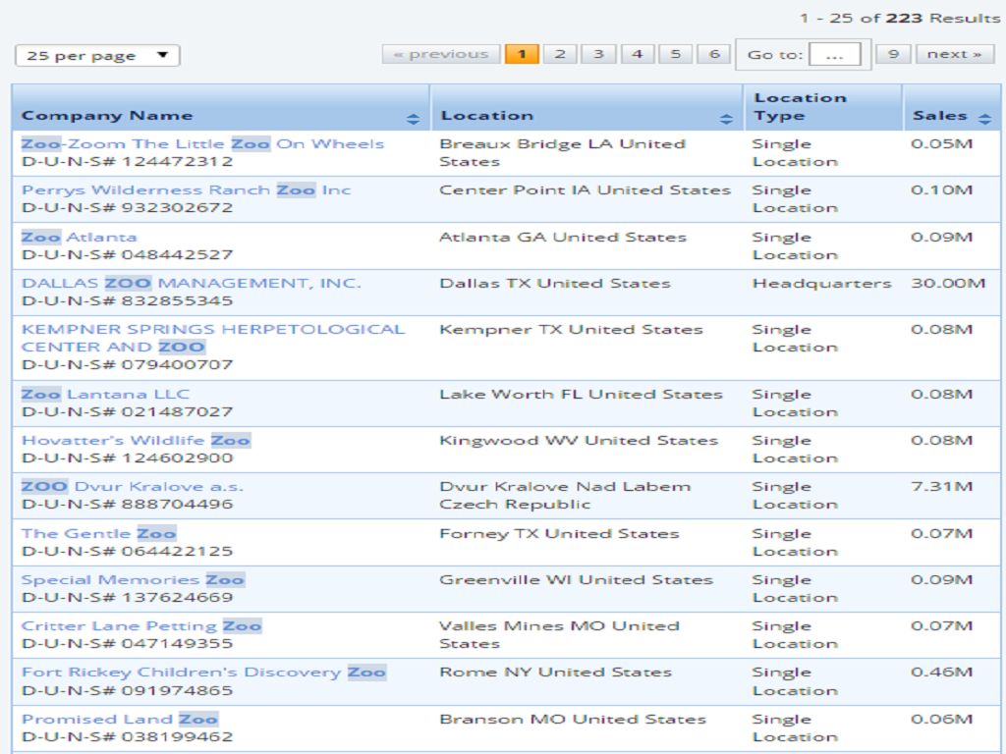1006x754 pixels.
Task: Open Zoo Atlanta company link
Action: 80,237
